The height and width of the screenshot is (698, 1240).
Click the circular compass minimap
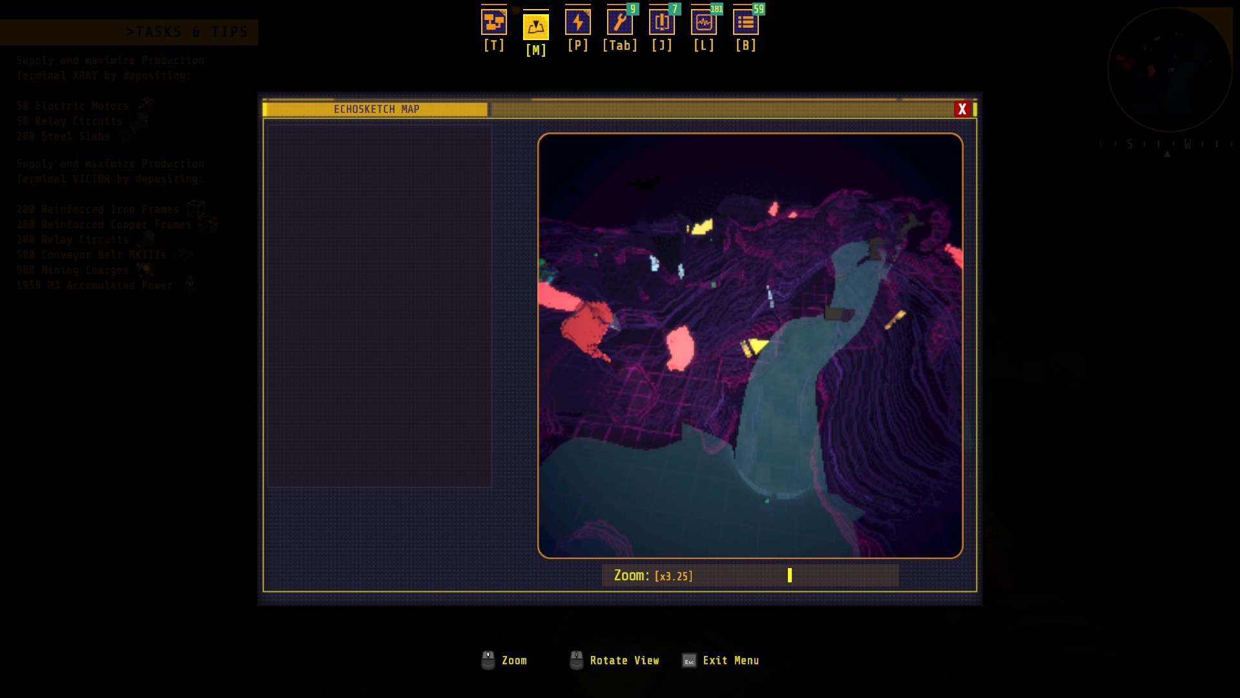click(x=1170, y=70)
